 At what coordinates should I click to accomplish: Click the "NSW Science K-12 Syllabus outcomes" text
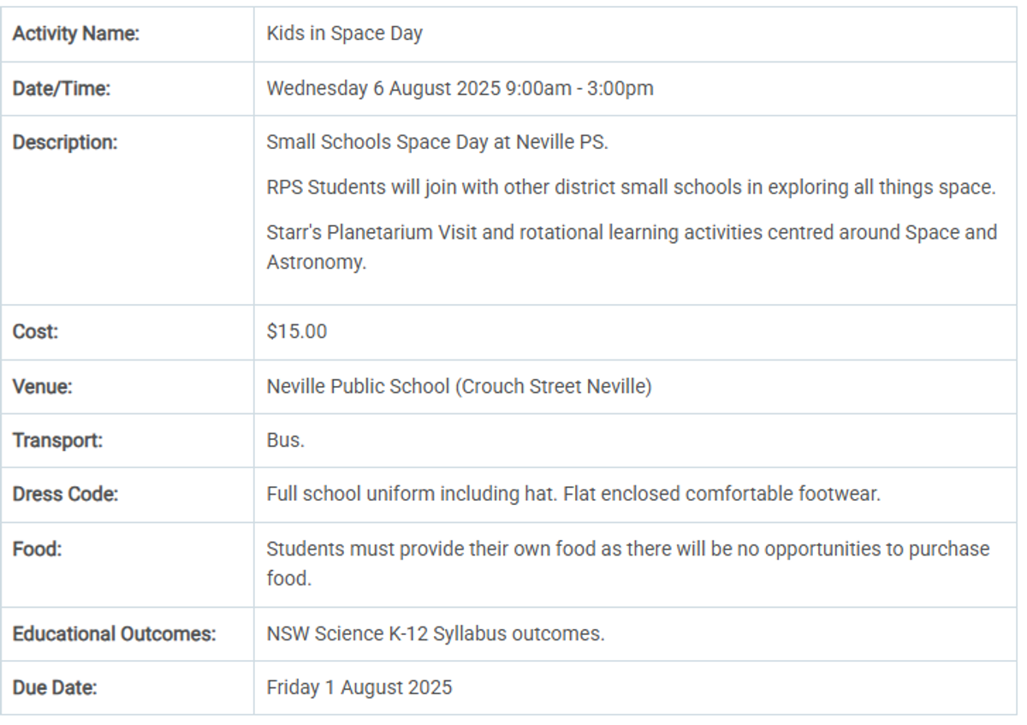(x=436, y=634)
